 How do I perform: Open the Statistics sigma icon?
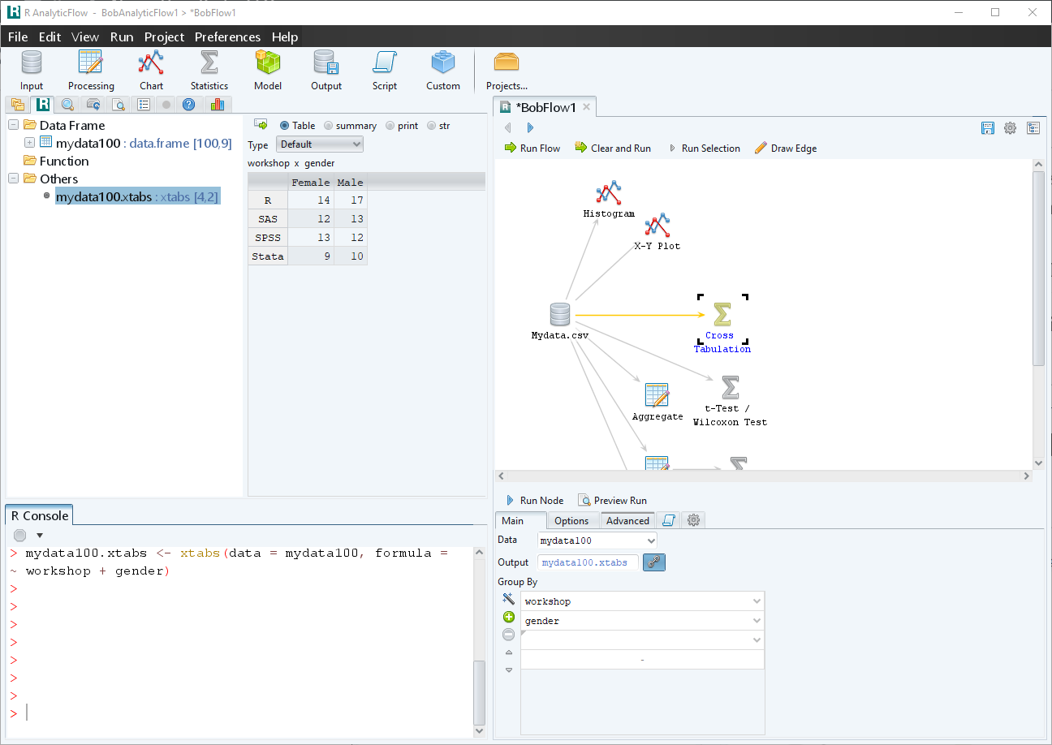(x=209, y=63)
